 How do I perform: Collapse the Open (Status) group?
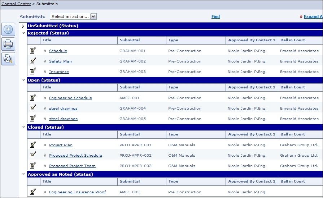point(24,80)
